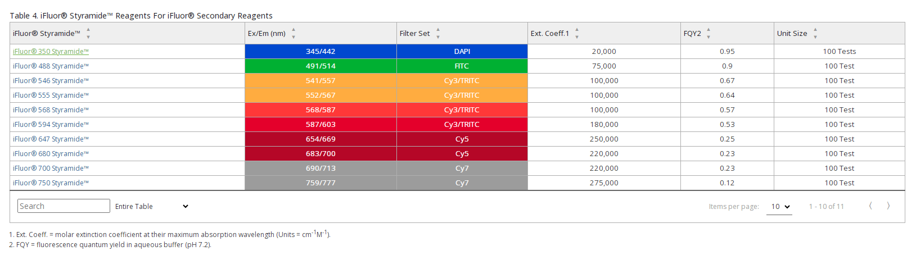This screenshot has width=907, height=255.
Task: Open the Entire Table search scope dropdown
Action: click(151, 207)
